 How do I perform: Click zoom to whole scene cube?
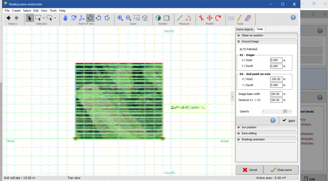145,18
